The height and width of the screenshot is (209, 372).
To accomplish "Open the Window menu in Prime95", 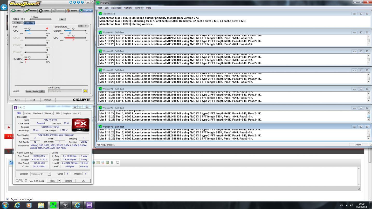I will (x=139, y=8).
